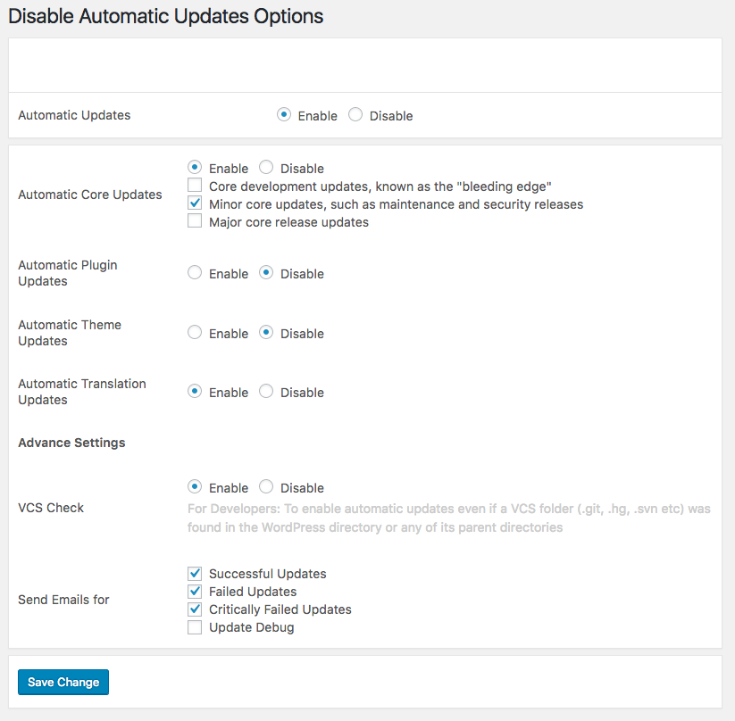Image resolution: width=735 pixels, height=721 pixels.
Task: Enable Automatic Core Updates radio
Action: point(195,168)
